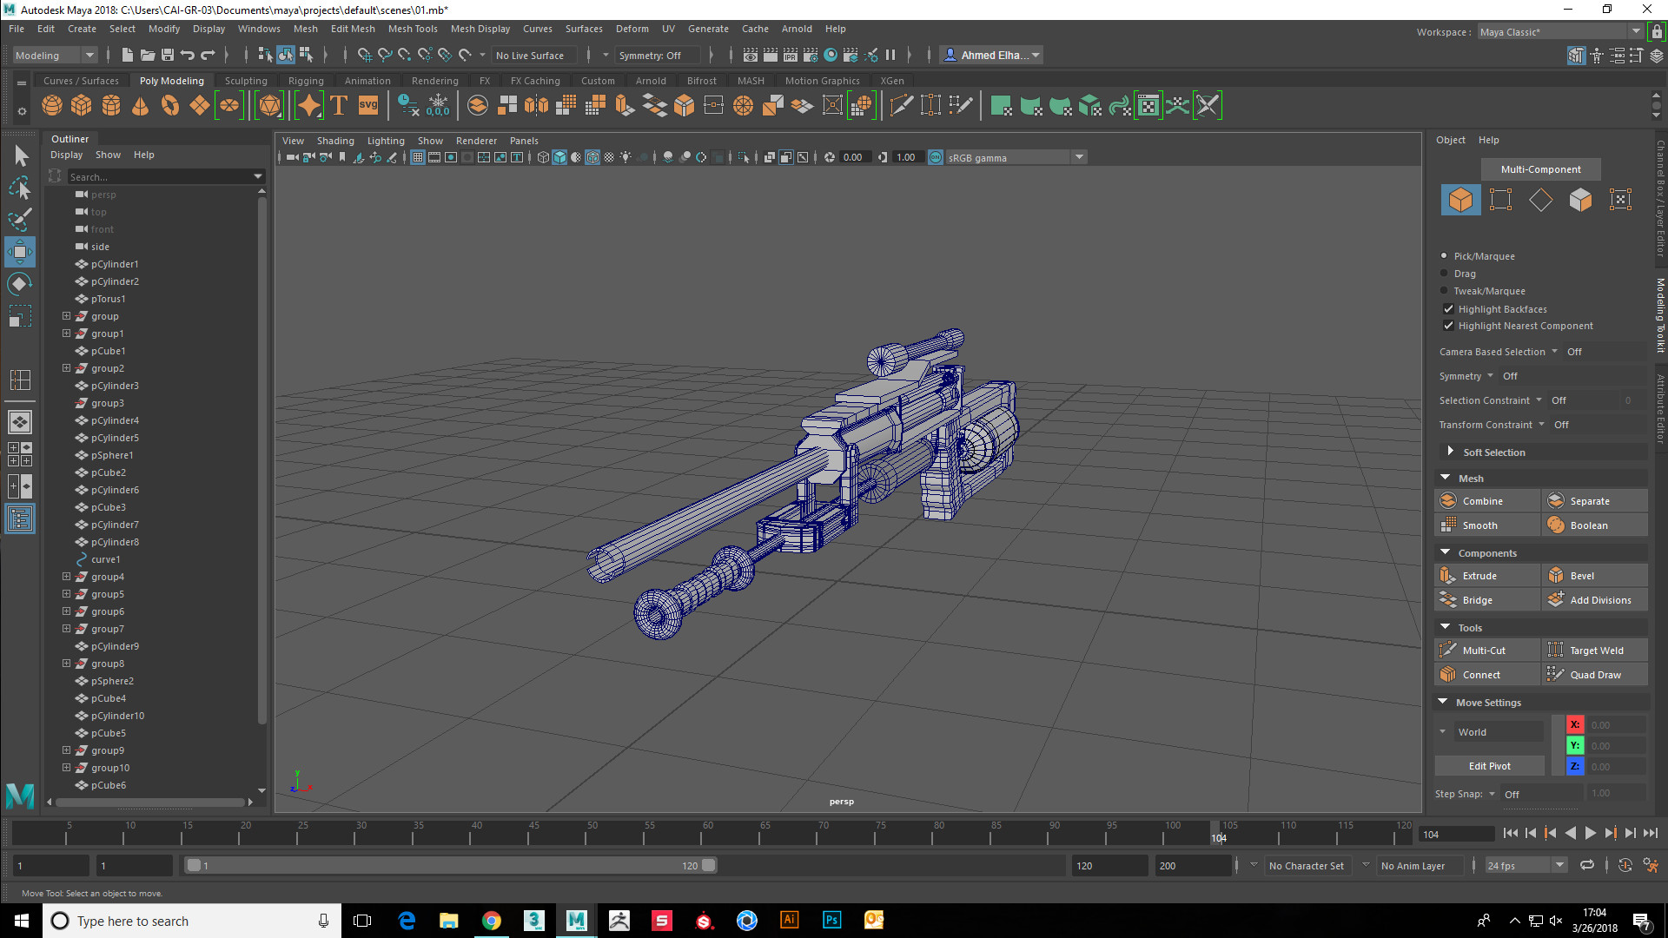This screenshot has height=938, width=1668.
Task: Activate the Paint Selection tool
Action: pyautogui.click(x=20, y=219)
